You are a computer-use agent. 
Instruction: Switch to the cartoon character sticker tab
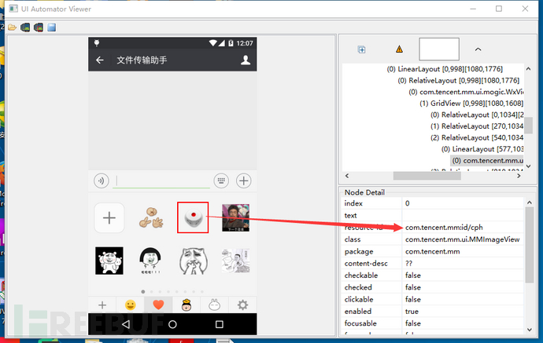tap(187, 305)
